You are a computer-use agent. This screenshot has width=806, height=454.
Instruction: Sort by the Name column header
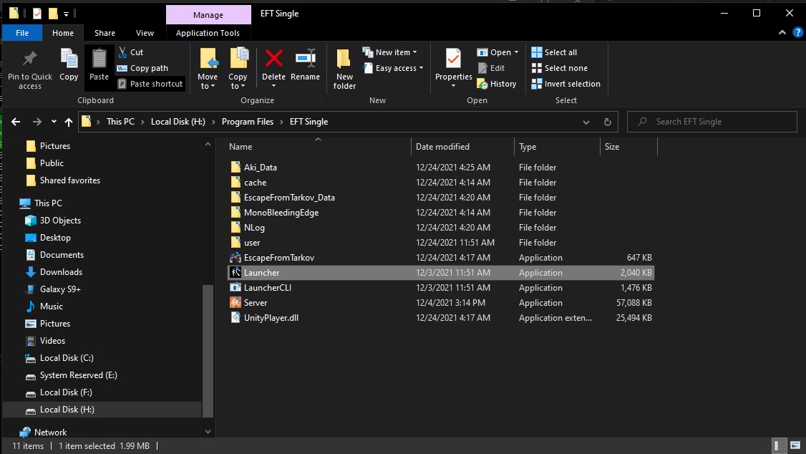point(319,147)
